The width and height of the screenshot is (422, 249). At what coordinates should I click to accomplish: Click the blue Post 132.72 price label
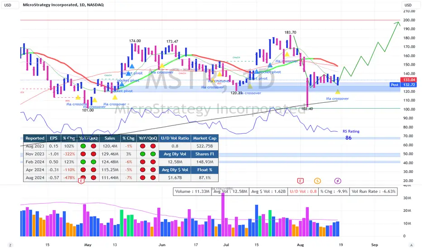pyautogui.click(x=403, y=85)
